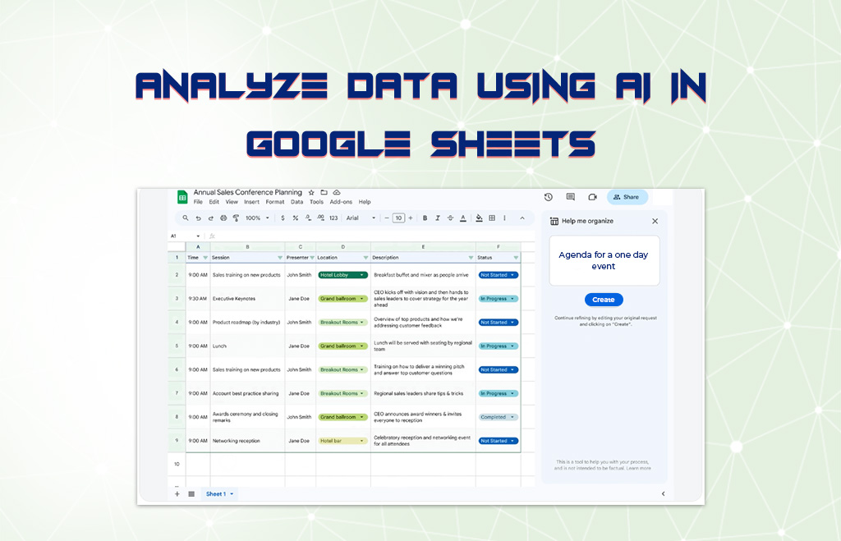The height and width of the screenshot is (541, 841).
Task: Open the Status column filter dropdown
Action: [516, 258]
